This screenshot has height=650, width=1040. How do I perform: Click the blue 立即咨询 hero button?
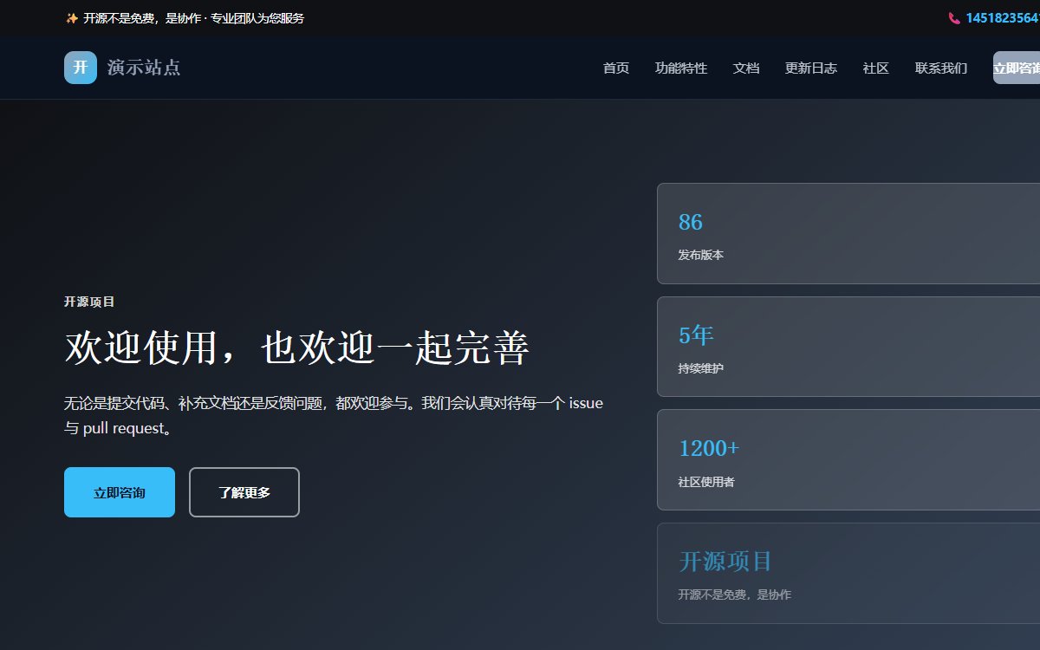120,492
